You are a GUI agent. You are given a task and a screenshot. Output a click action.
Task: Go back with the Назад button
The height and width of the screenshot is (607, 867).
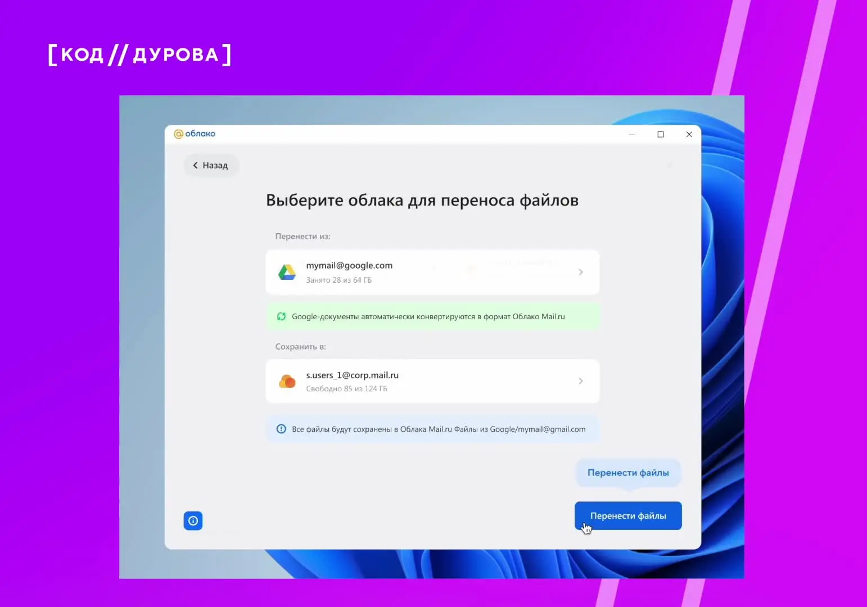pos(211,165)
